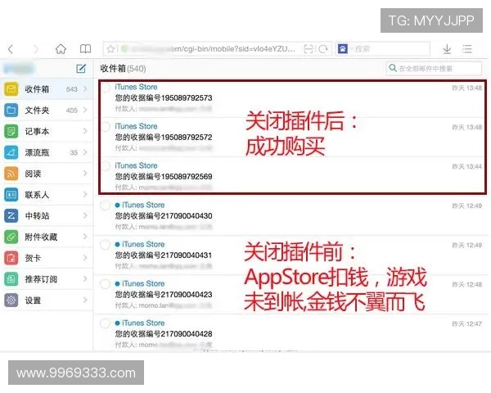The image size is (491, 393).
Task: Open 设置 in the sidebar
Action: click(x=47, y=300)
